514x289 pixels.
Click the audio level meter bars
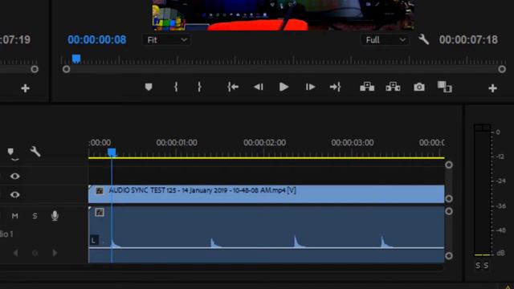[x=482, y=190]
